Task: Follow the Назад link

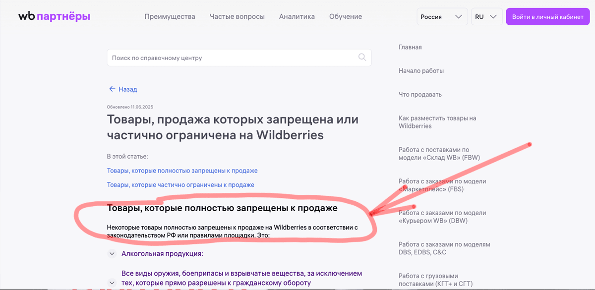Action: click(x=128, y=89)
